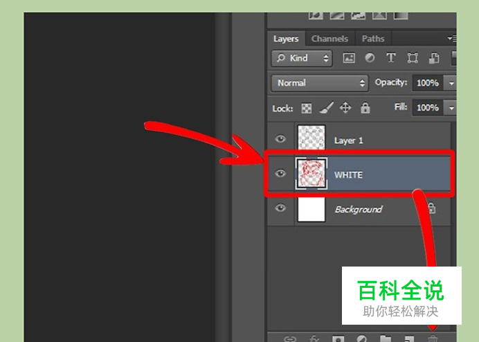Add a layer mask icon
The image size is (479, 342).
coord(338,339)
